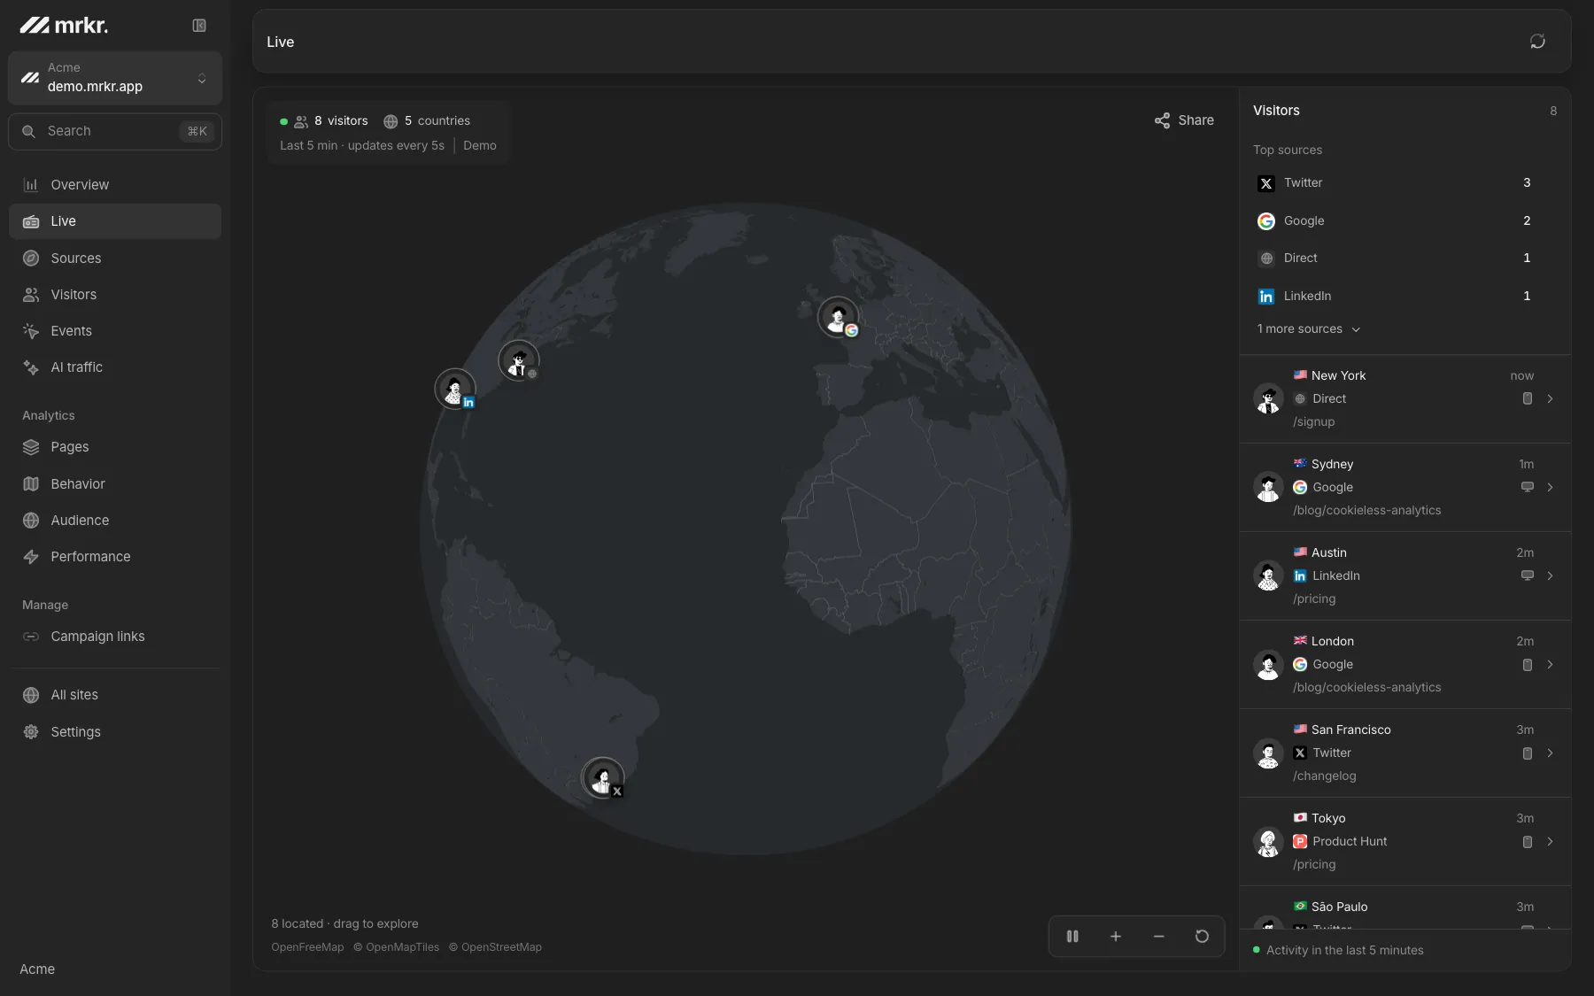Open Events in the sidebar

115,331
